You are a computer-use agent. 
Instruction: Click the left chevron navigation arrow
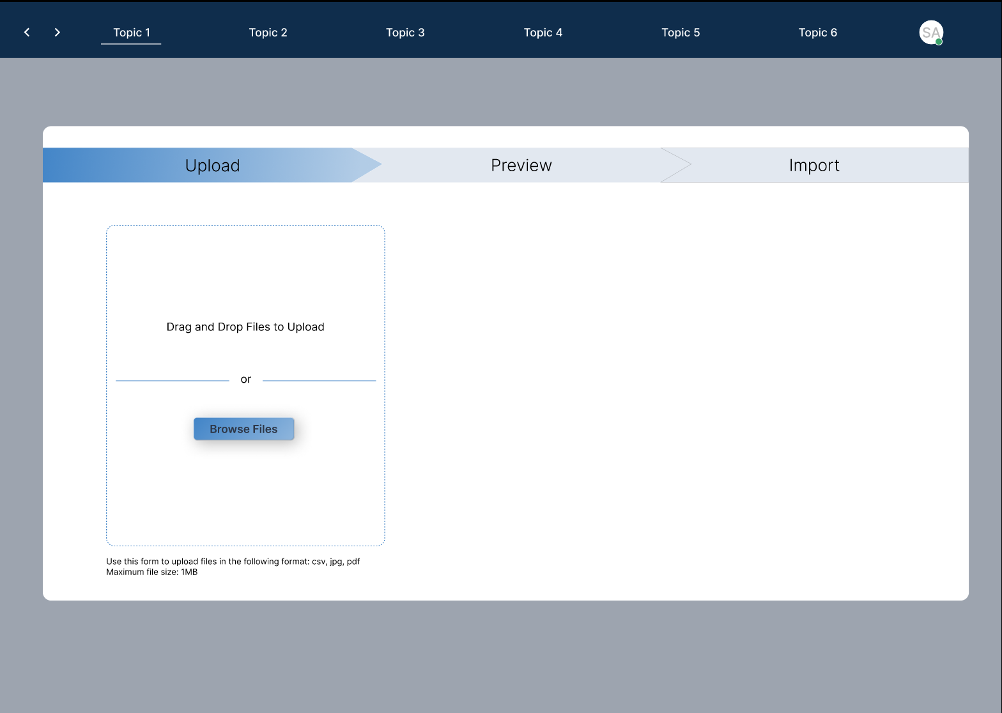click(27, 32)
